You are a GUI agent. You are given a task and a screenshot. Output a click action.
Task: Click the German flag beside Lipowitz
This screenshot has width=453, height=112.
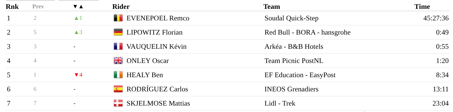(x=118, y=32)
